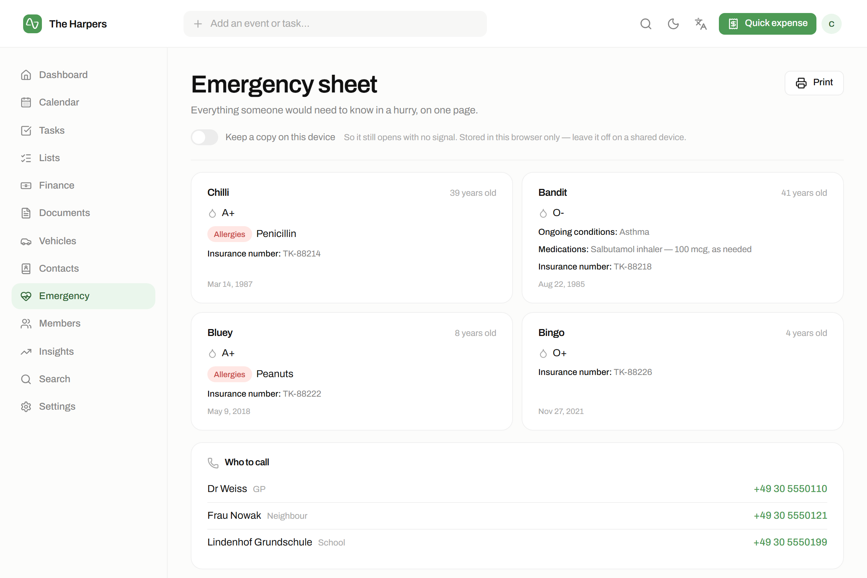Click the Dashboard home icon

[26, 75]
